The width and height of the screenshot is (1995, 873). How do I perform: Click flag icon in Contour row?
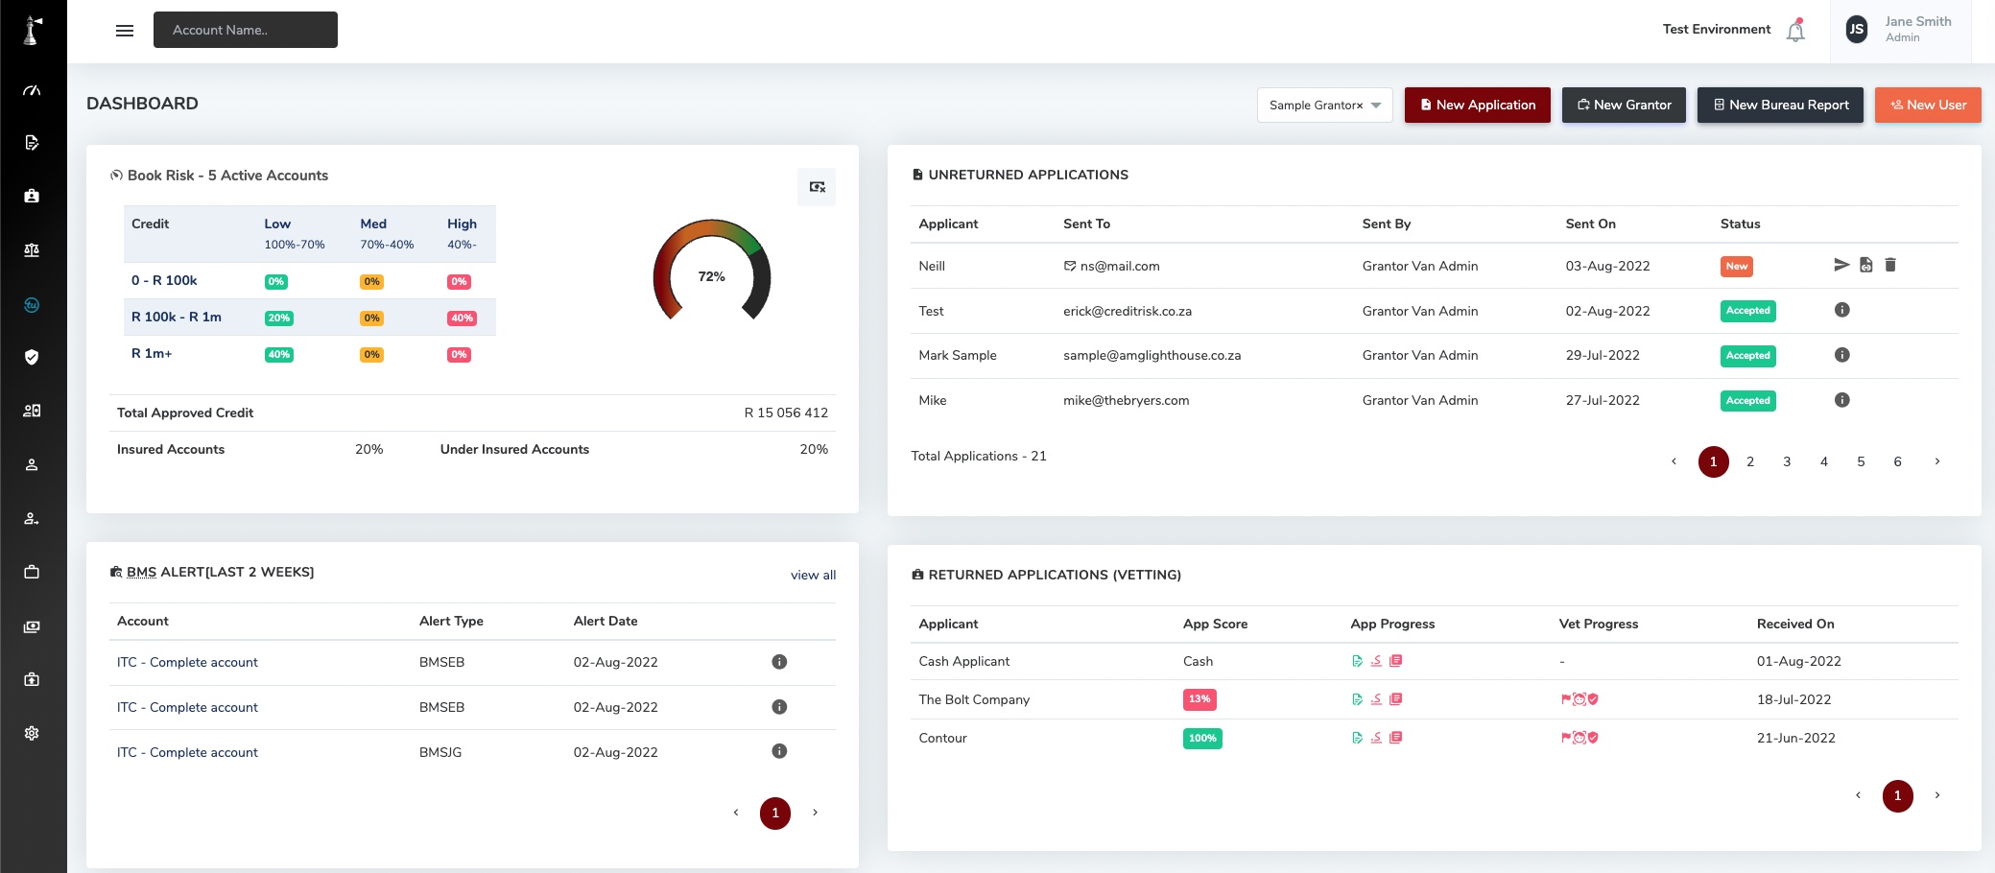[x=1566, y=738]
